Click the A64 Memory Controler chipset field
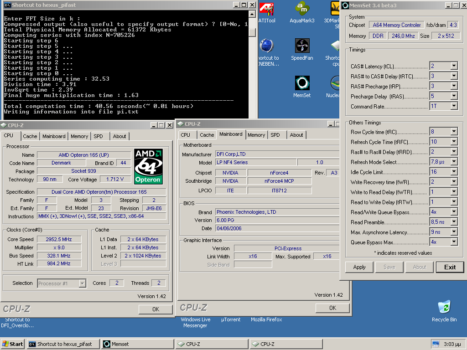The height and width of the screenshot is (350, 467). [x=397, y=25]
